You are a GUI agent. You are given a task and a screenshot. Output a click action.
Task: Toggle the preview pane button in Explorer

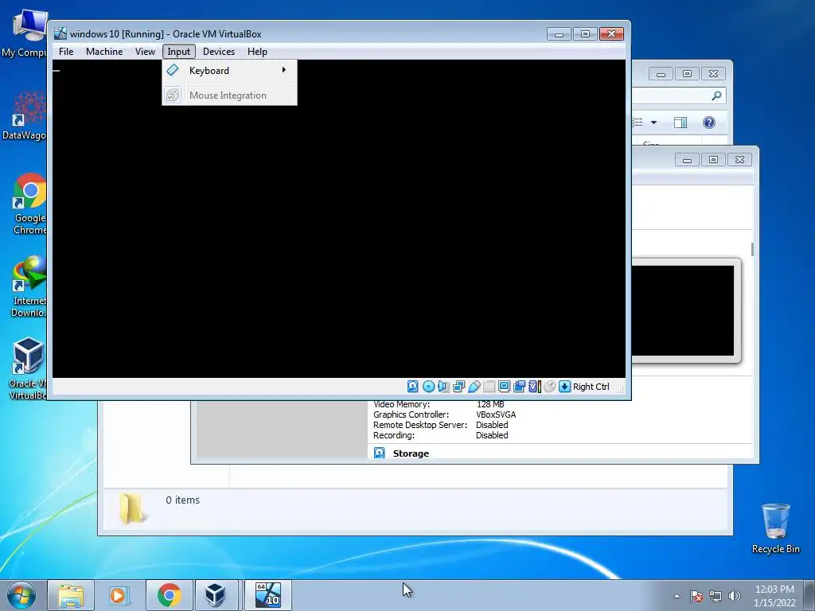pyautogui.click(x=680, y=123)
